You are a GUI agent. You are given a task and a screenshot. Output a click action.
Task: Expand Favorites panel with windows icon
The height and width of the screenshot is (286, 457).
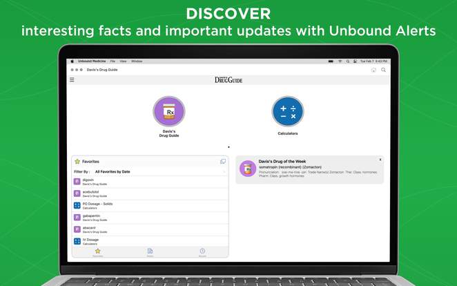coord(223,161)
